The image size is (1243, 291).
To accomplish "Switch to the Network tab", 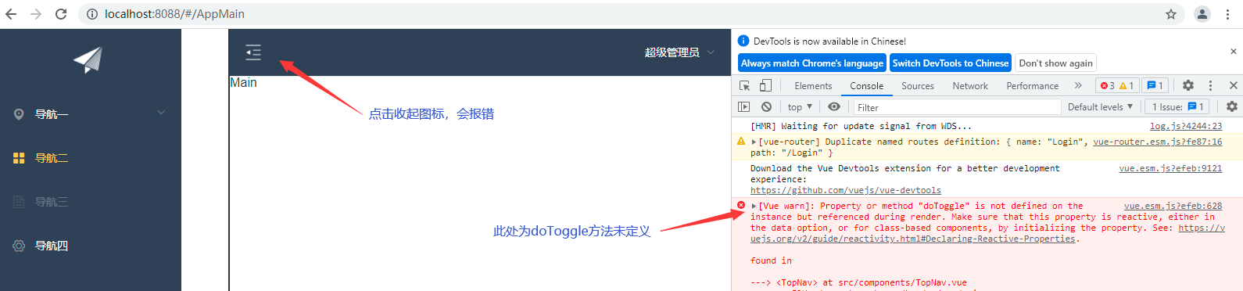I will [970, 86].
